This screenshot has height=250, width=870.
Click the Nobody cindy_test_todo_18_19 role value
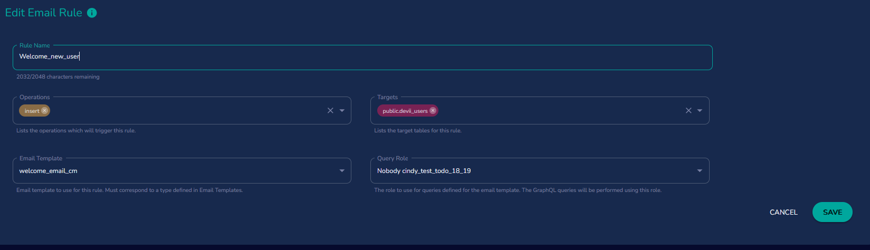[424, 171]
